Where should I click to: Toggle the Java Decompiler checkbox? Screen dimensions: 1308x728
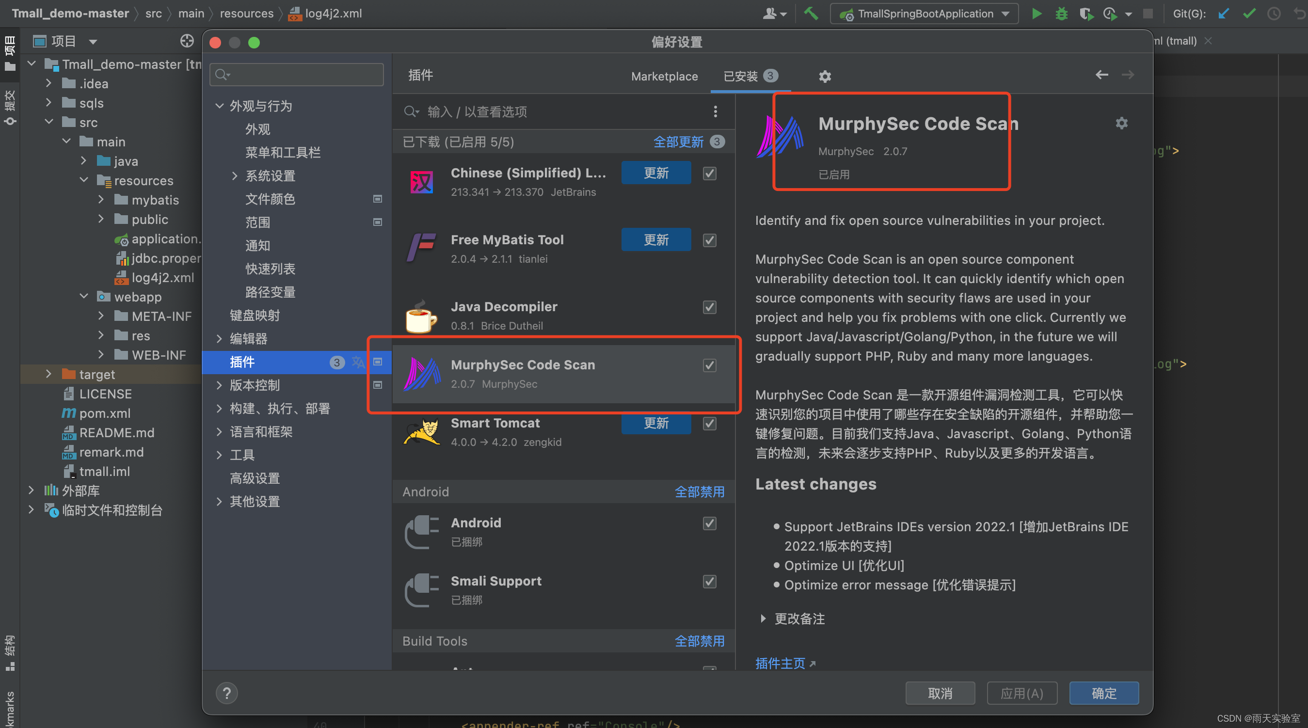tap(709, 307)
